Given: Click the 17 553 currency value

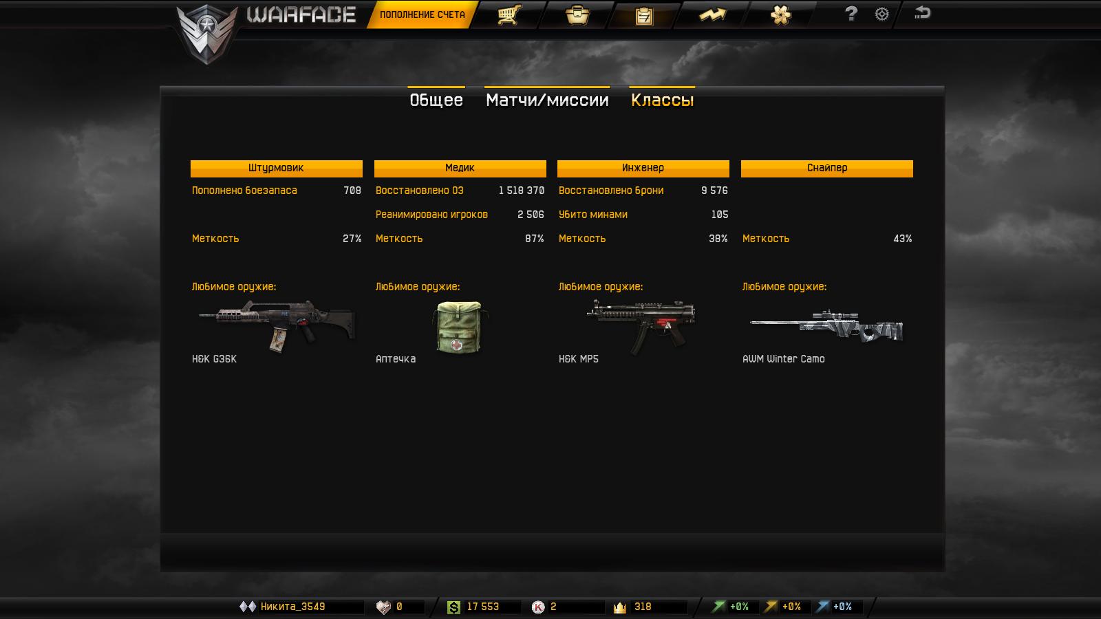Looking at the screenshot, I should 482,607.
